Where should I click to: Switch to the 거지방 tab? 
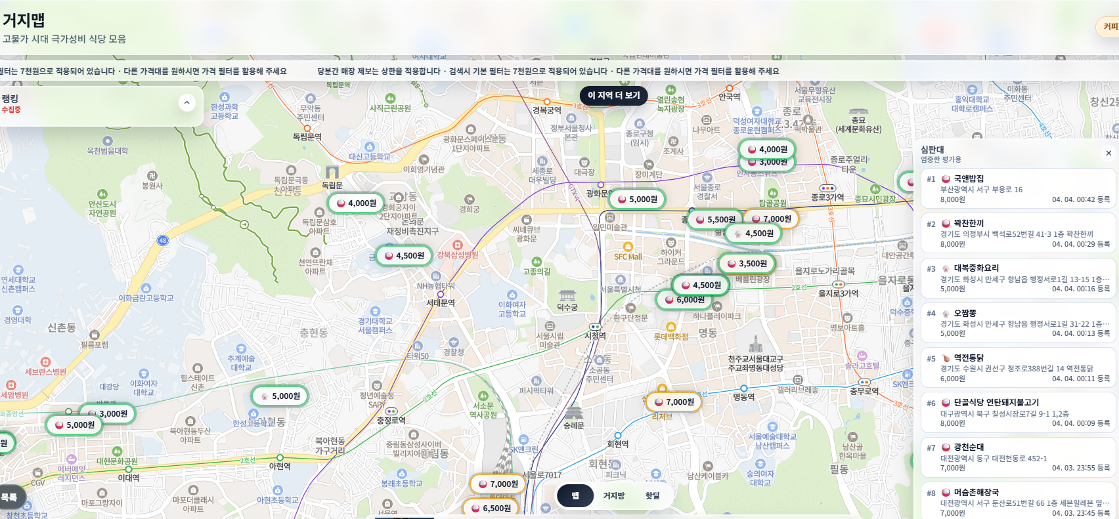coord(614,496)
